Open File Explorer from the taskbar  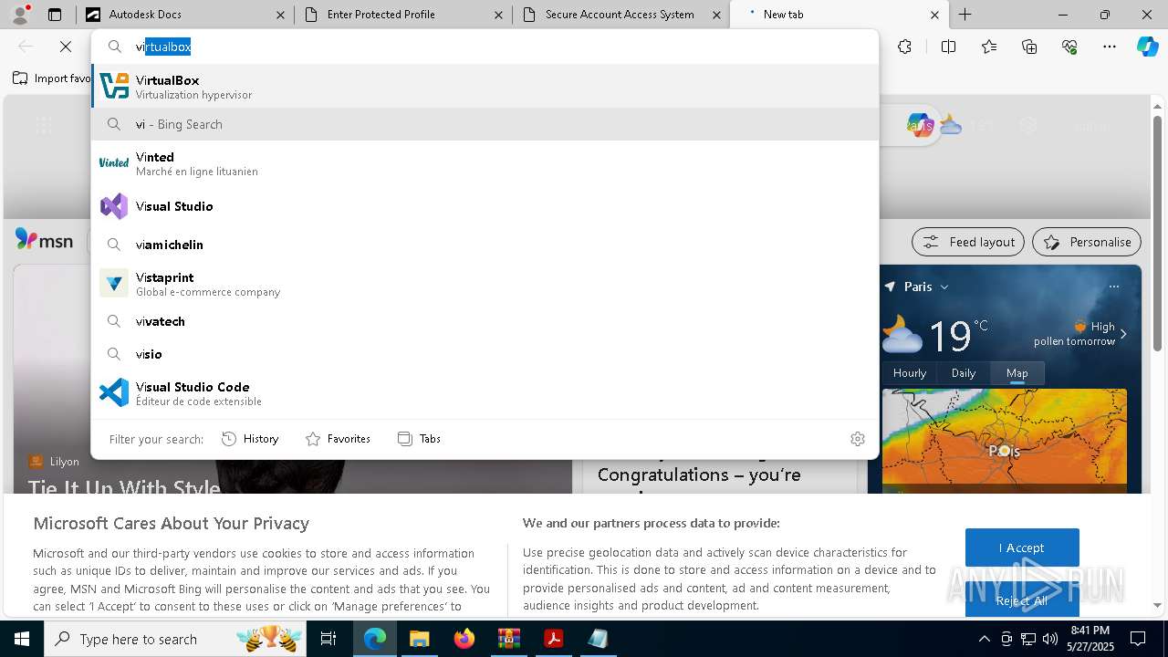(419, 639)
